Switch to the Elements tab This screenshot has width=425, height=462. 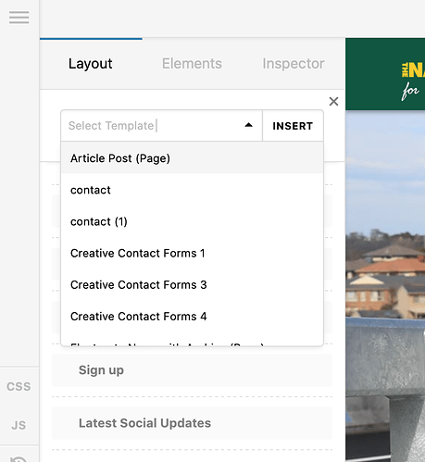click(192, 64)
